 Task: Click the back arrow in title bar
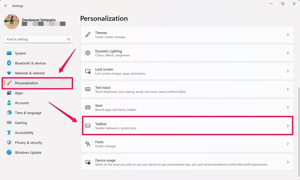(6, 6)
